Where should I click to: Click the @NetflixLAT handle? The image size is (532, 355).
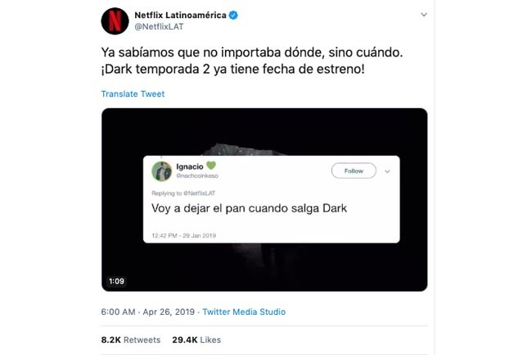tap(159, 27)
